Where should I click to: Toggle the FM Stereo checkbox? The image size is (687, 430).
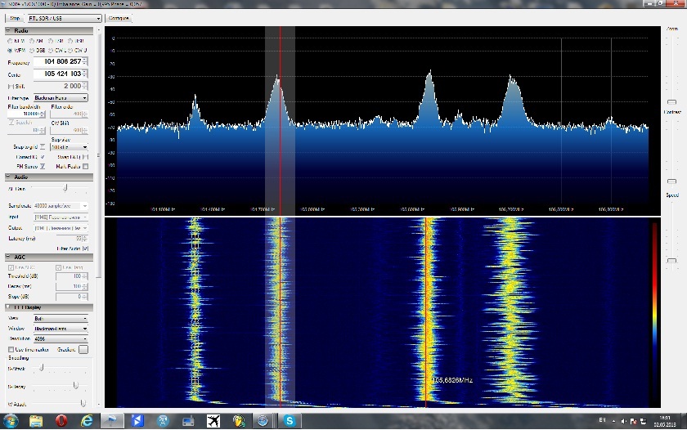43,167
